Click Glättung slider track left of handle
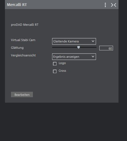127x141 pixels. (x=65, y=47)
